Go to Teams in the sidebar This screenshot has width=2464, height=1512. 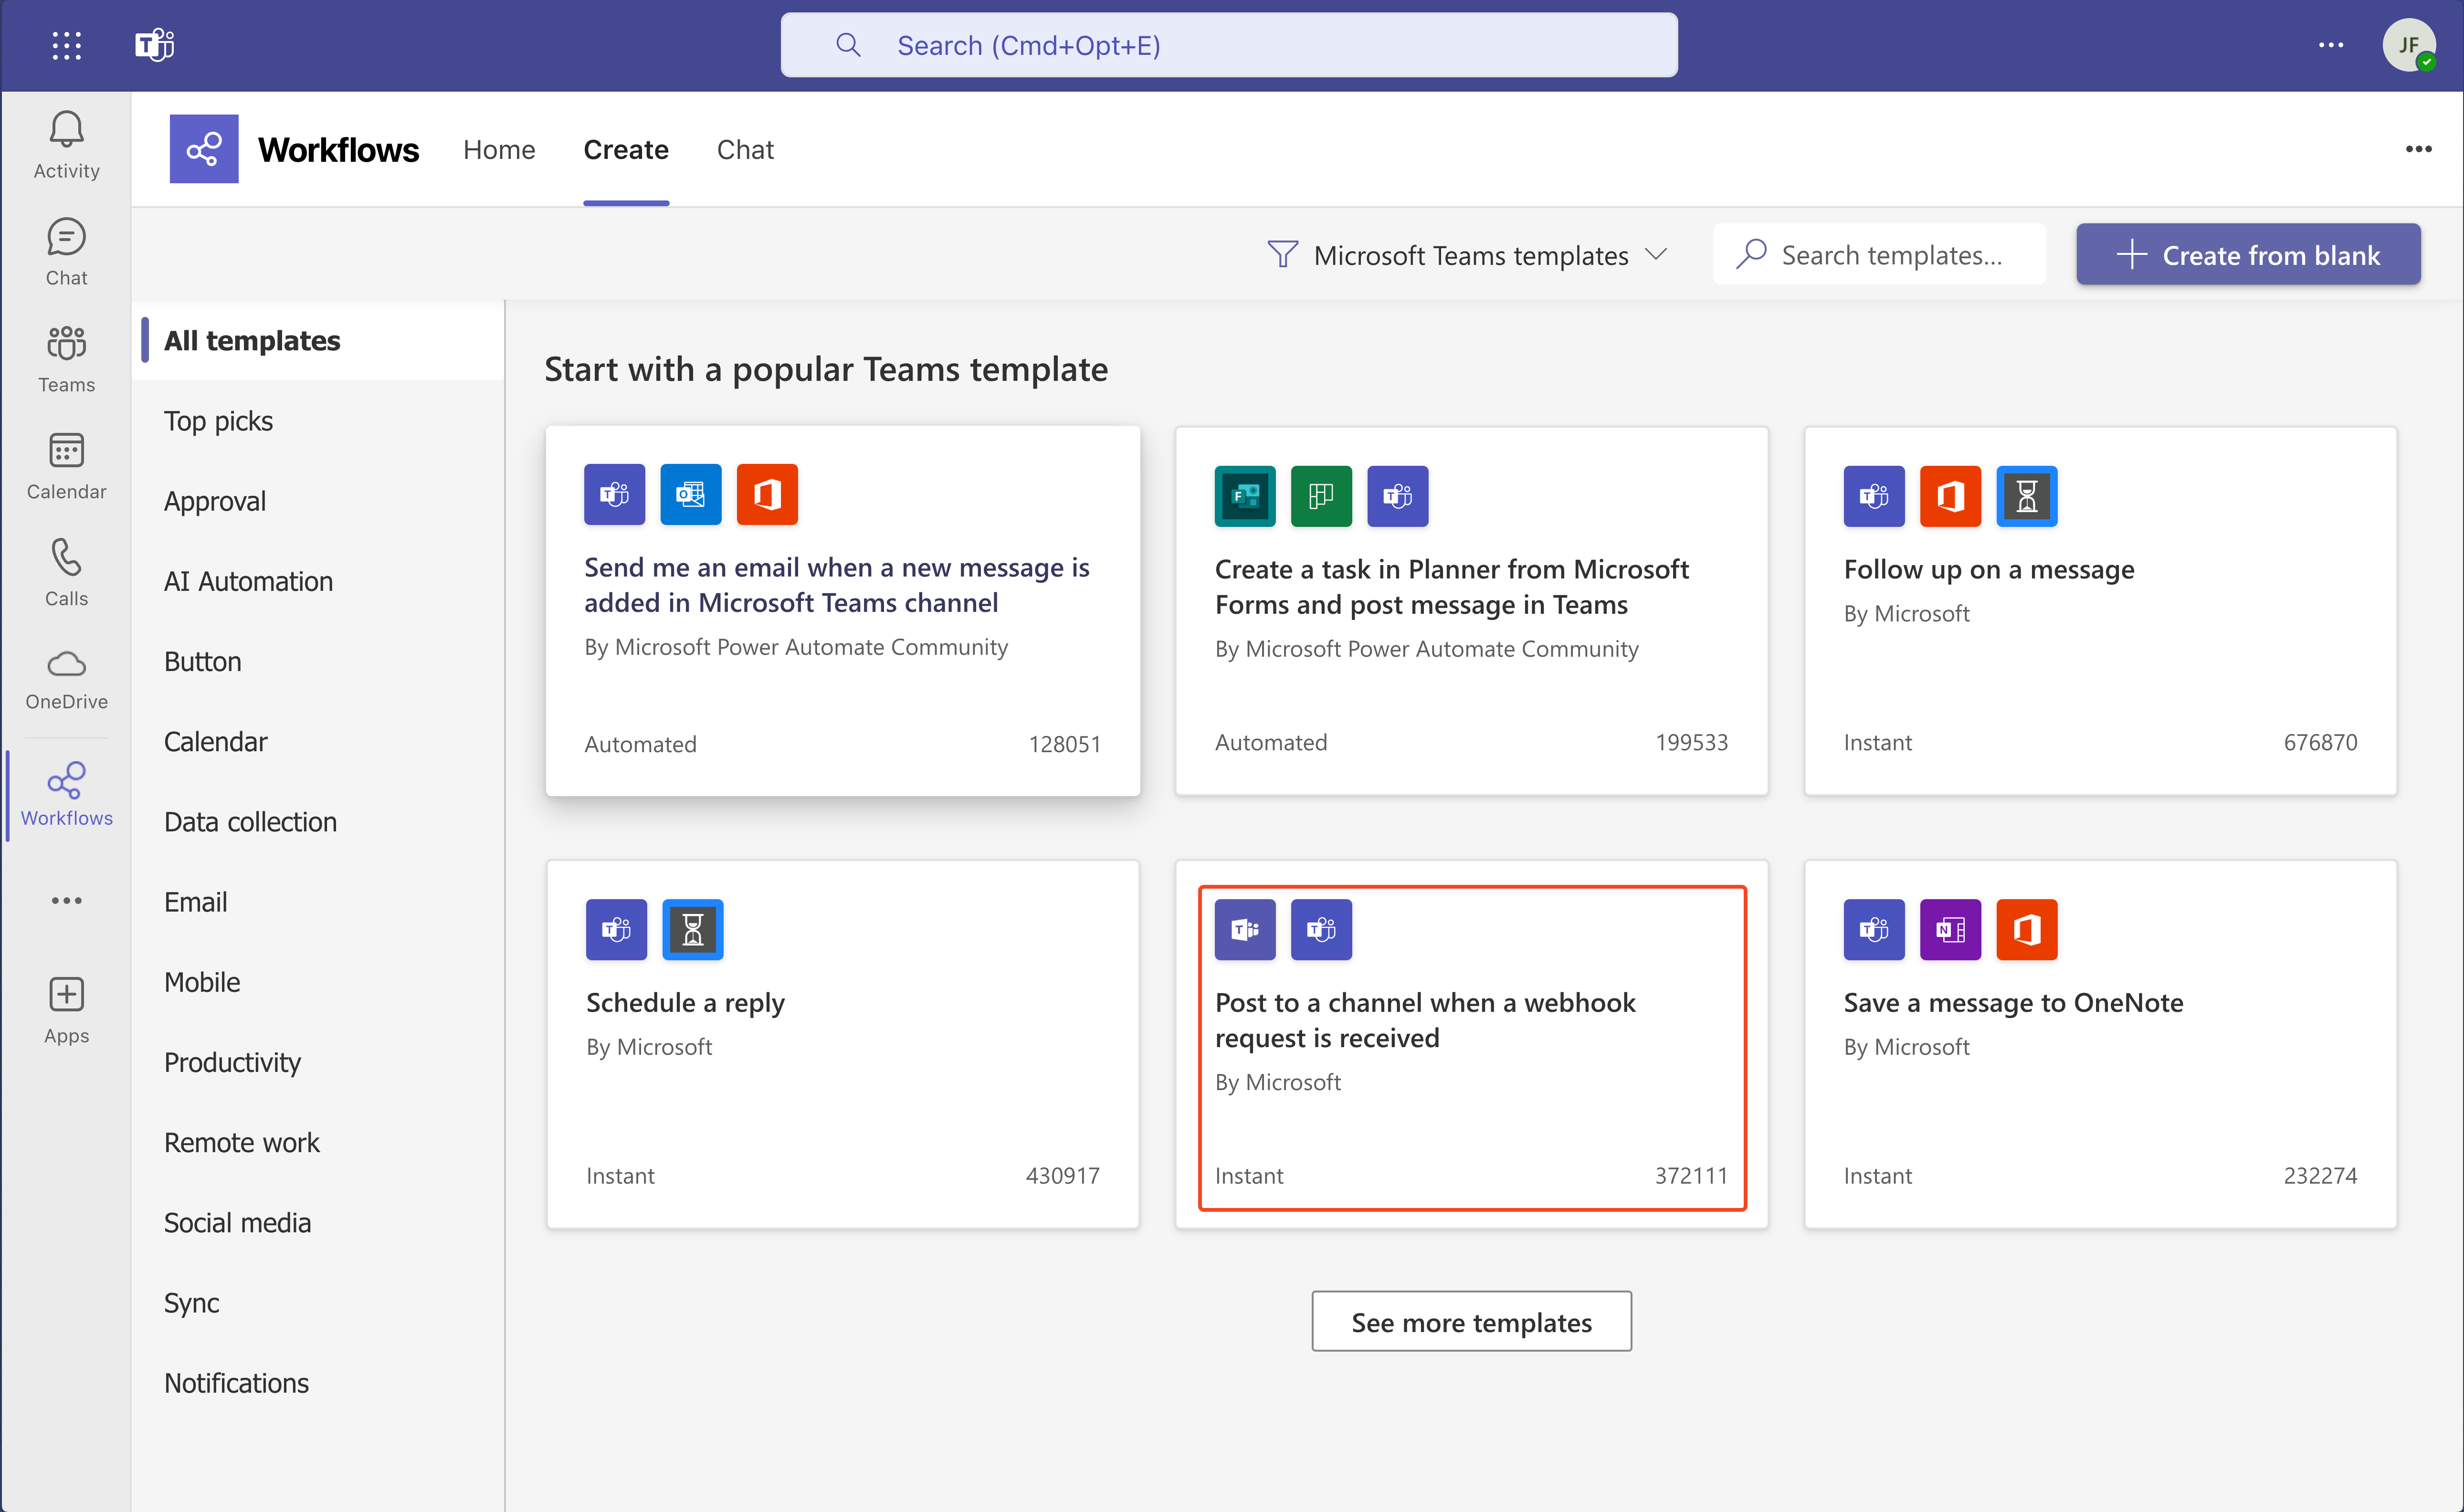[x=66, y=358]
